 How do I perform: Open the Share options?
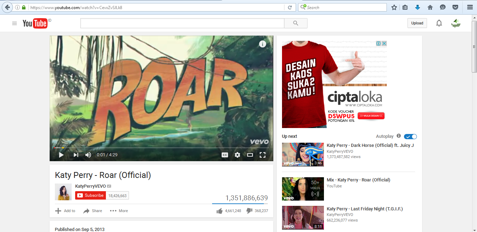pos(93,211)
